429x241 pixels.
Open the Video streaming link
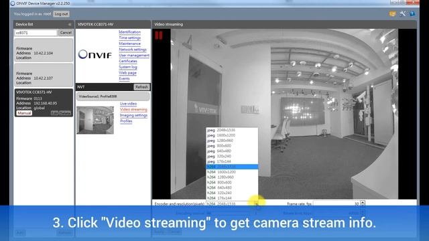coord(133,110)
